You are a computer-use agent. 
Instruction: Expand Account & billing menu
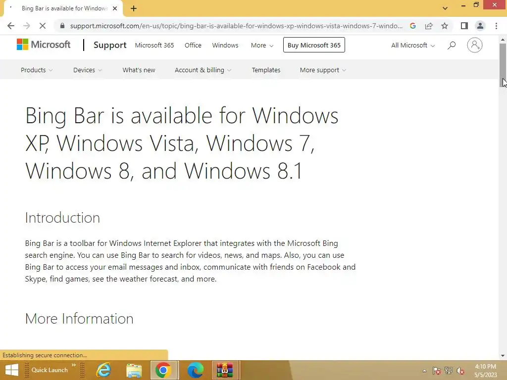tap(203, 70)
